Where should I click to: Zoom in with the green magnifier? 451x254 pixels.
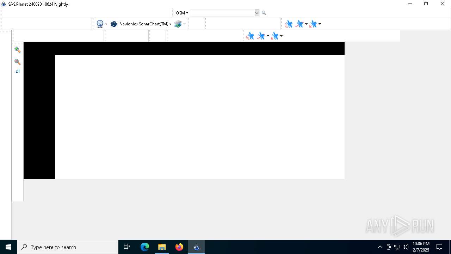17,50
